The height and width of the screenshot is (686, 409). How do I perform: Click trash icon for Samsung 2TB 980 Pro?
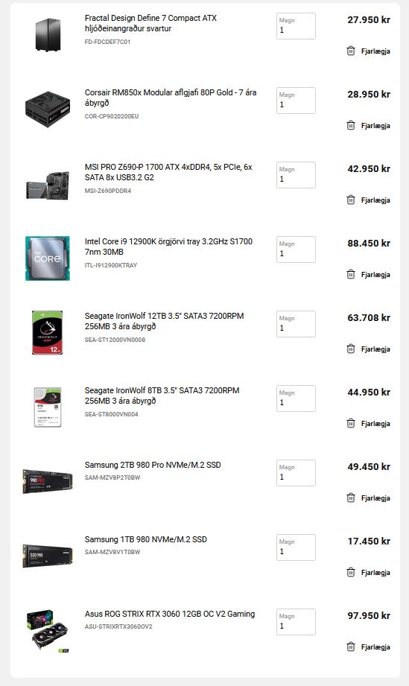(351, 498)
